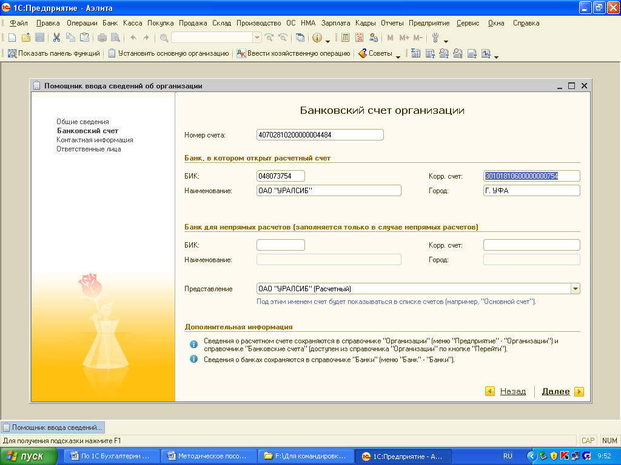Click the last icon right of Советы

coord(486,53)
